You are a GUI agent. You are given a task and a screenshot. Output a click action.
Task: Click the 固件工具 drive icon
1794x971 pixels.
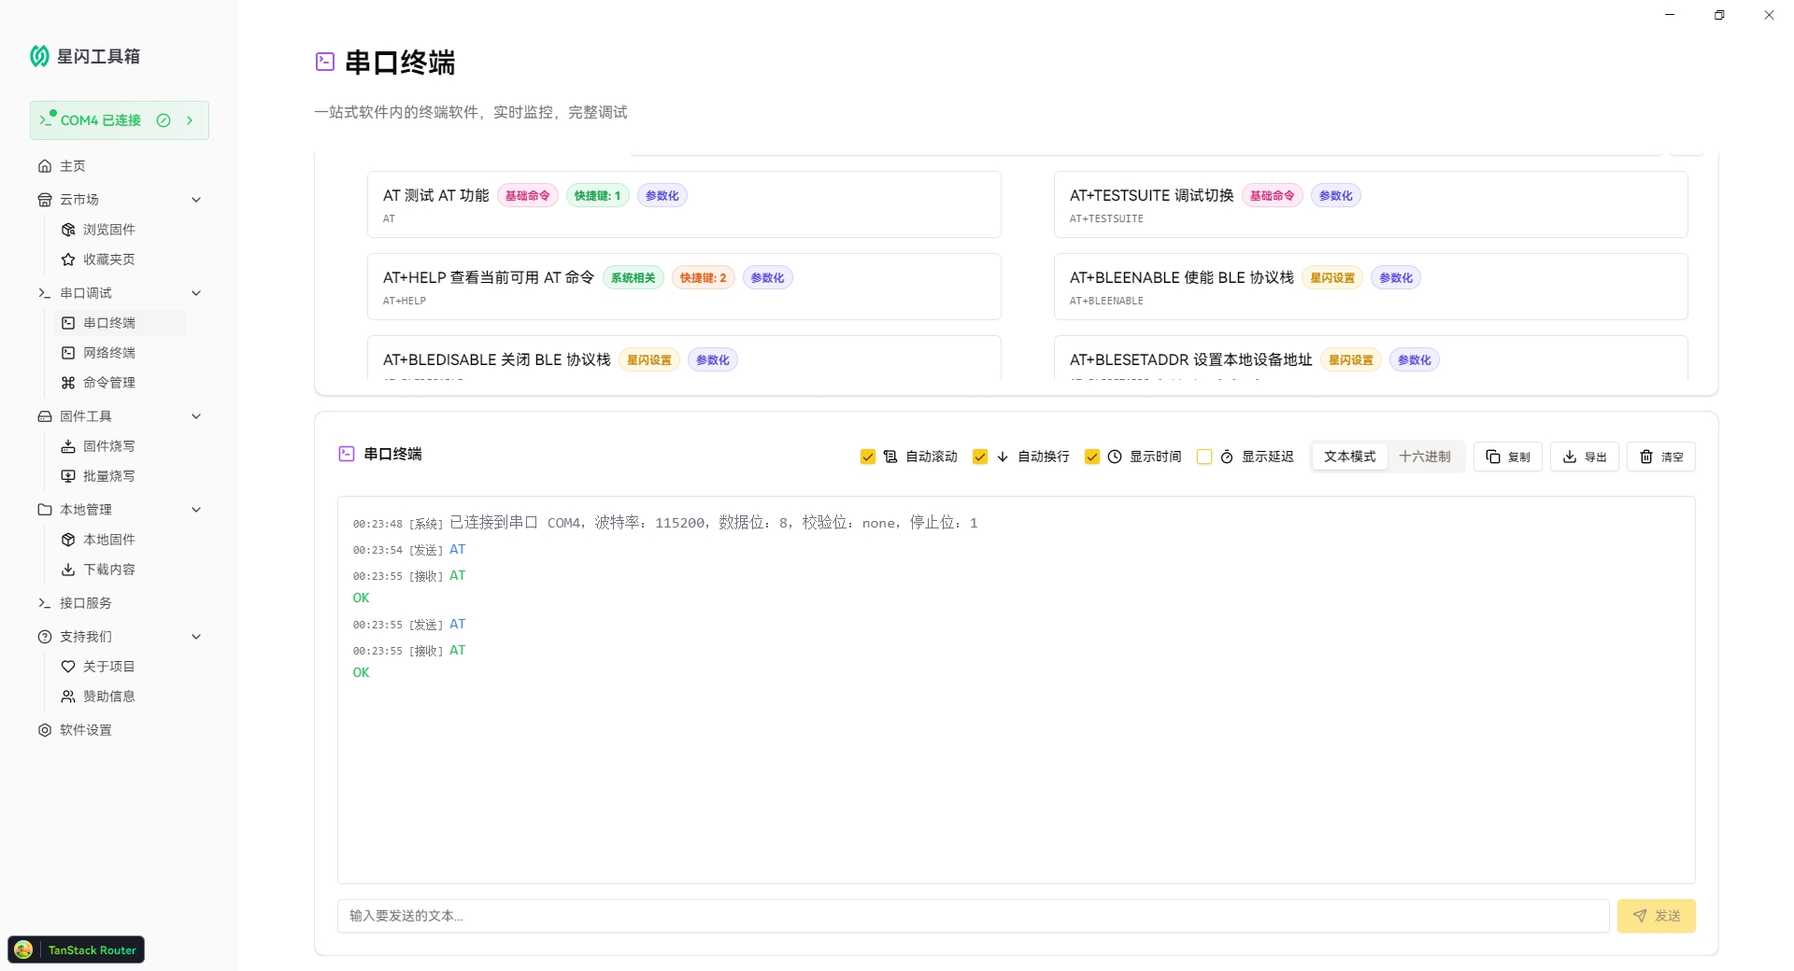45,416
